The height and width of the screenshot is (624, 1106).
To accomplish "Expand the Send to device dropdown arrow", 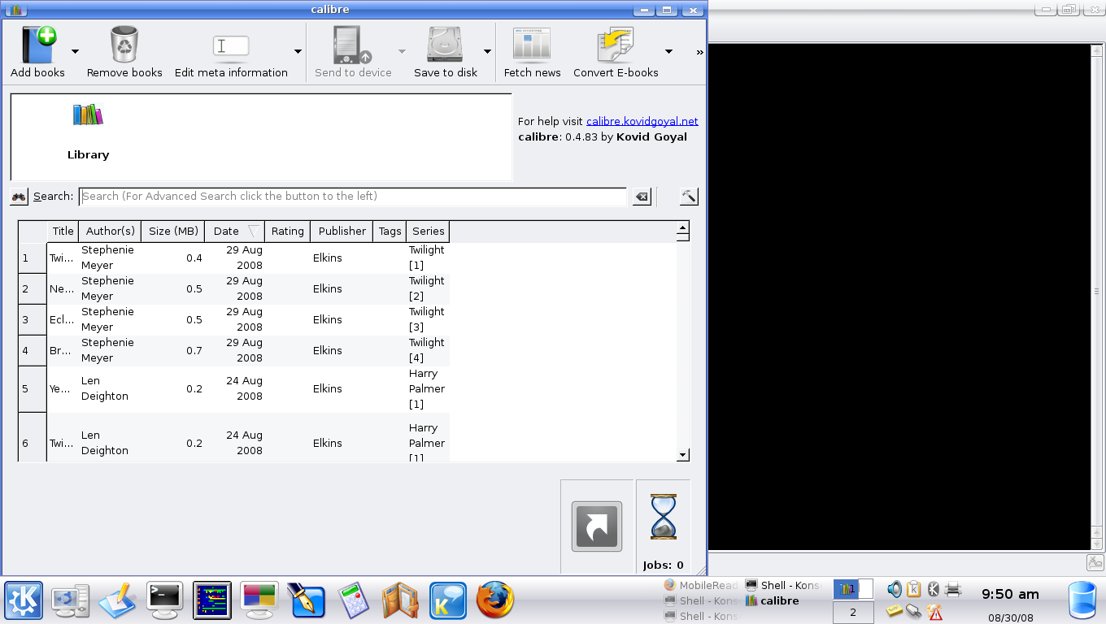I will [x=402, y=51].
